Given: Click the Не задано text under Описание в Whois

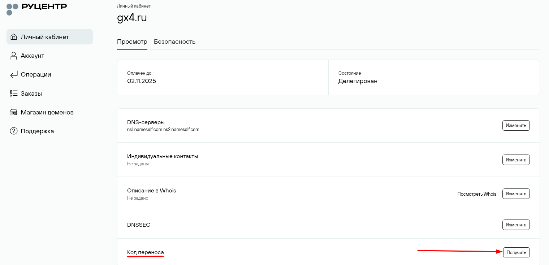Looking at the screenshot, I should coord(138,198).
